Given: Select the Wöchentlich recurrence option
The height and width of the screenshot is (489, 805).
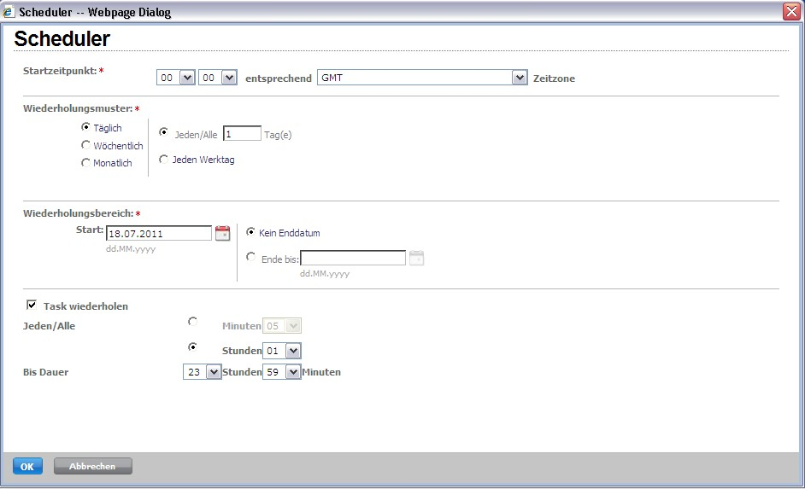Looking at the screenshot, I should coord(85,145).
